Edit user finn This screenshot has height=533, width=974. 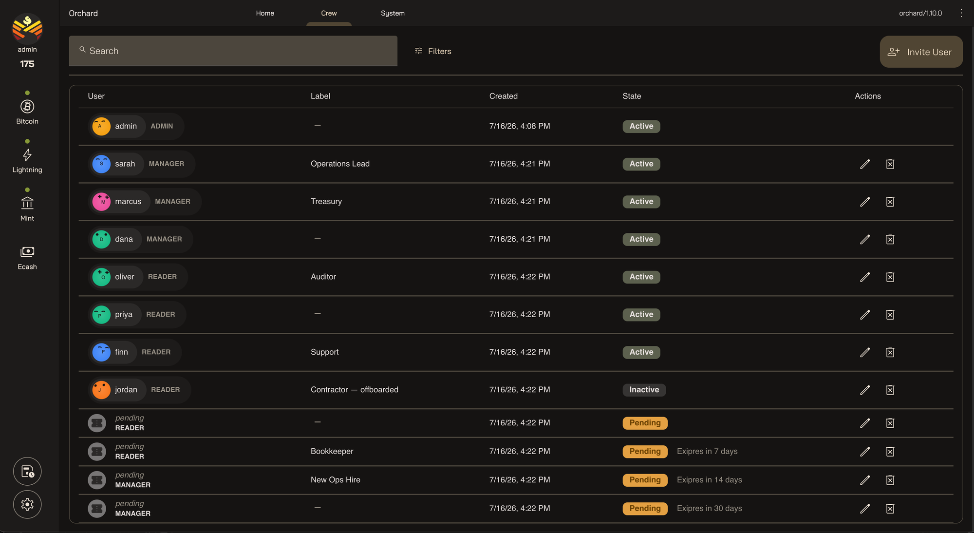pos(865,352)
